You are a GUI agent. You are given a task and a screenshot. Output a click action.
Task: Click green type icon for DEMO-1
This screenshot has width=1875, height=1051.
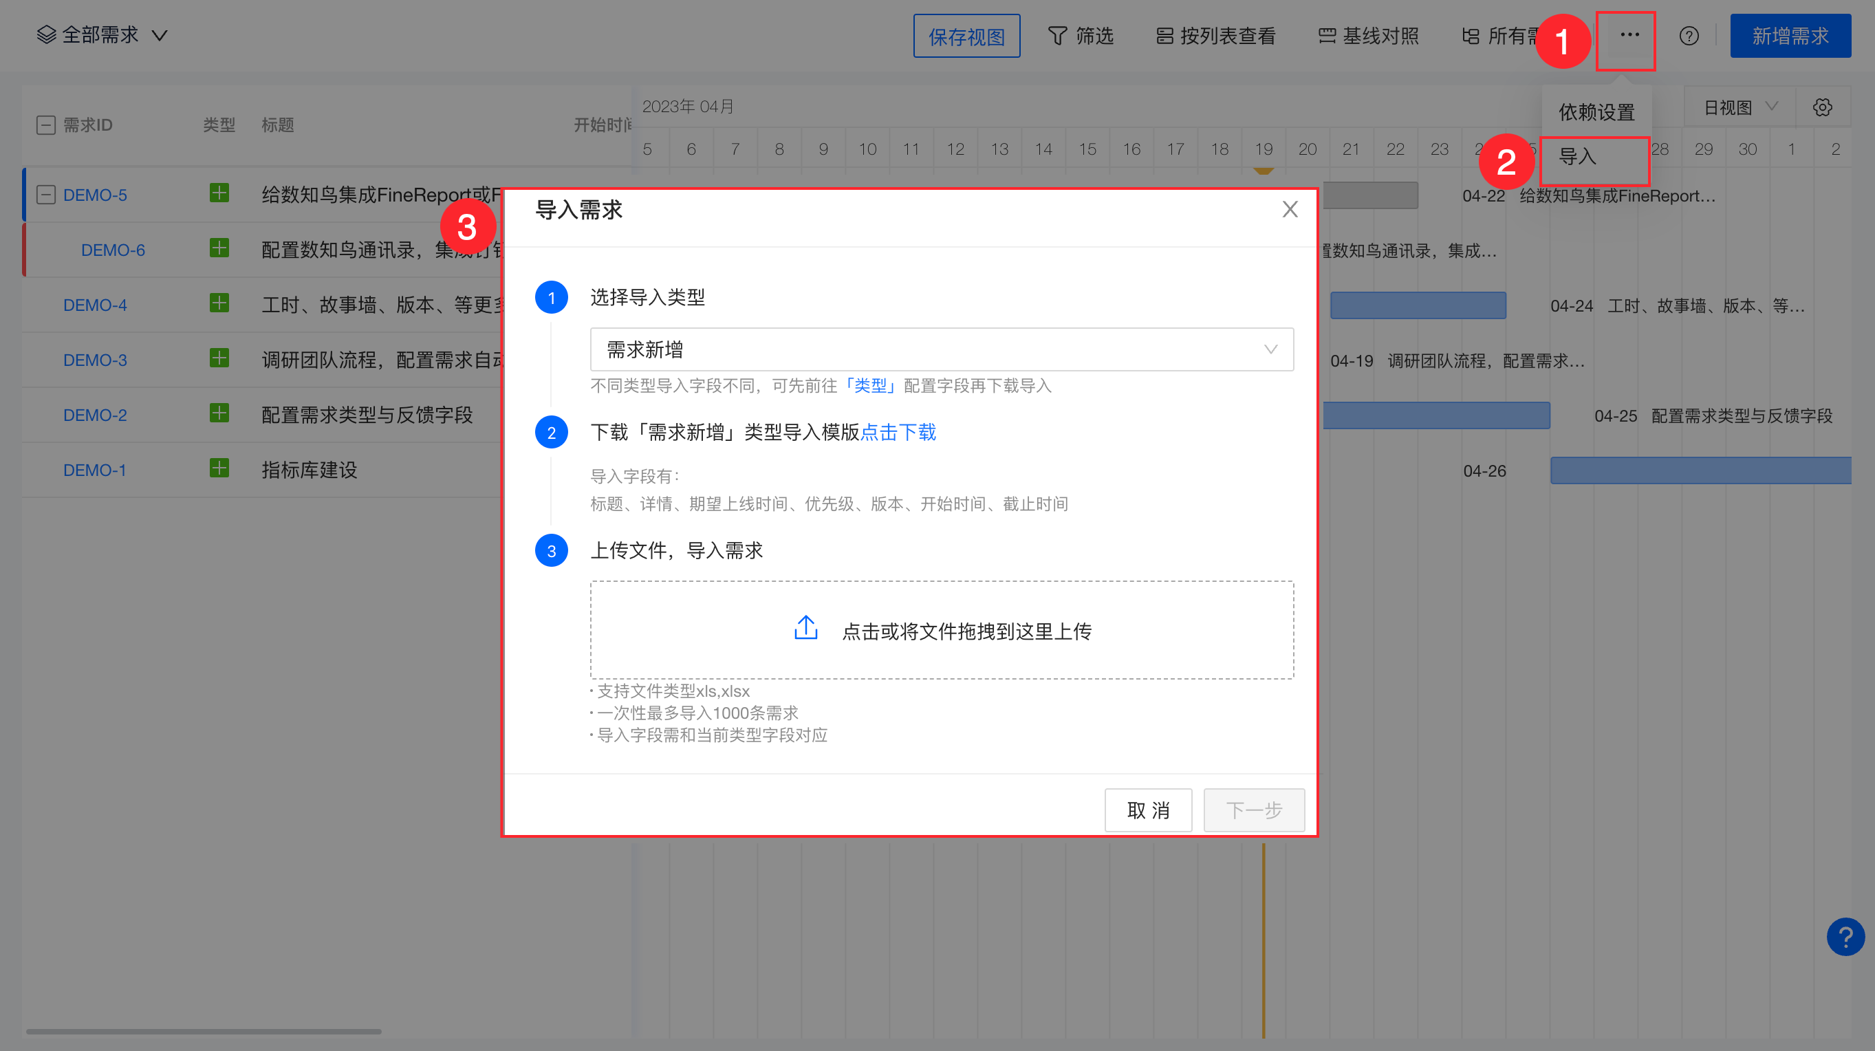pos(219,468)
